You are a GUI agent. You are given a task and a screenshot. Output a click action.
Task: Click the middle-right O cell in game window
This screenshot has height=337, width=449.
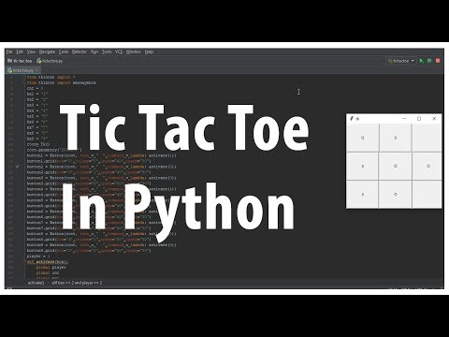[427, 166]
